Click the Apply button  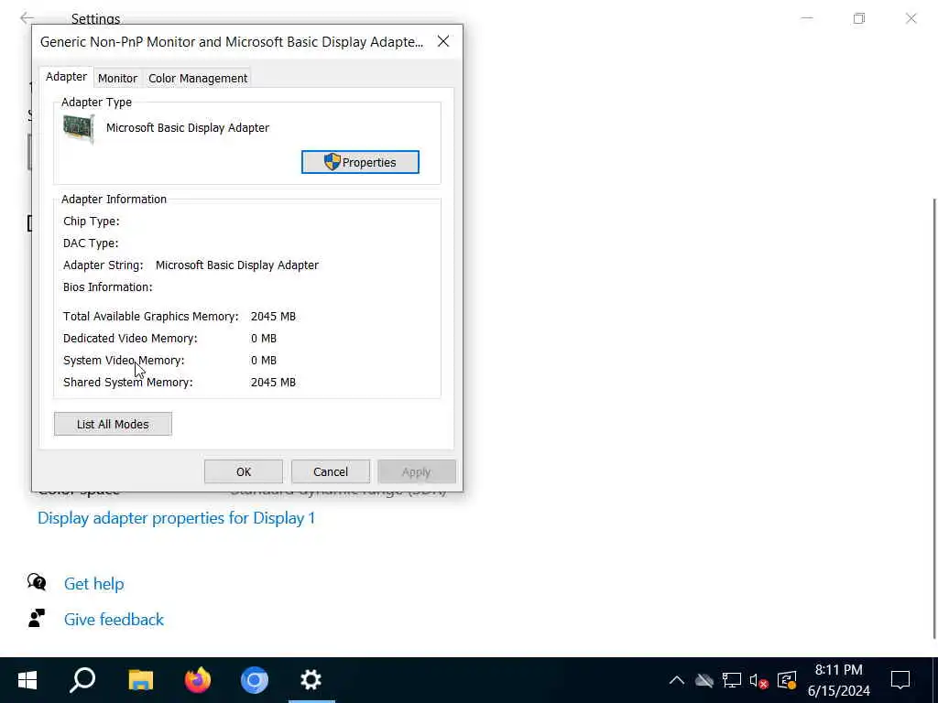417,471
